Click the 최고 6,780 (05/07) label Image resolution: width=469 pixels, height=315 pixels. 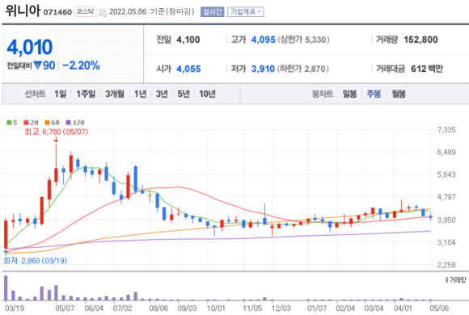57,132
